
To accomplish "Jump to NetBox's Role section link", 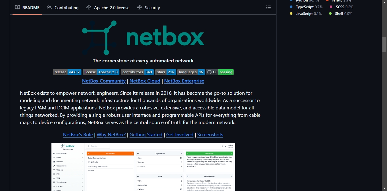I will 78,135.
